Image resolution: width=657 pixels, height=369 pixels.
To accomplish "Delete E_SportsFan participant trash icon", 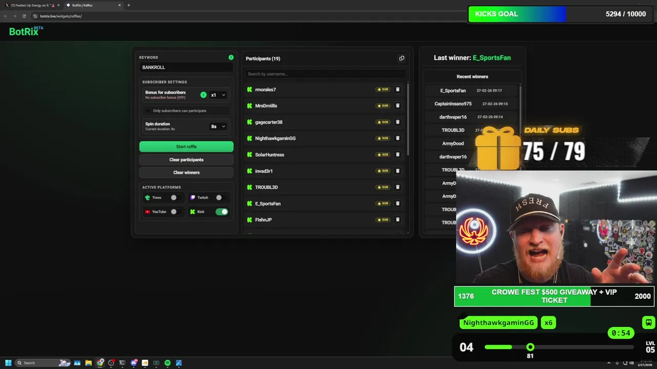I will [397, 203].
